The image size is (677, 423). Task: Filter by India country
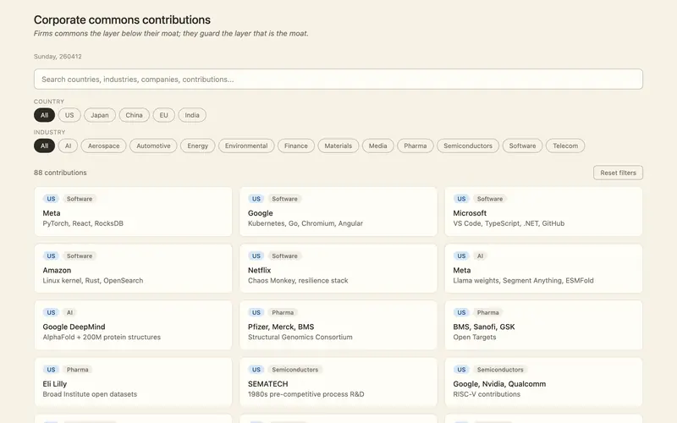(192, 115)
